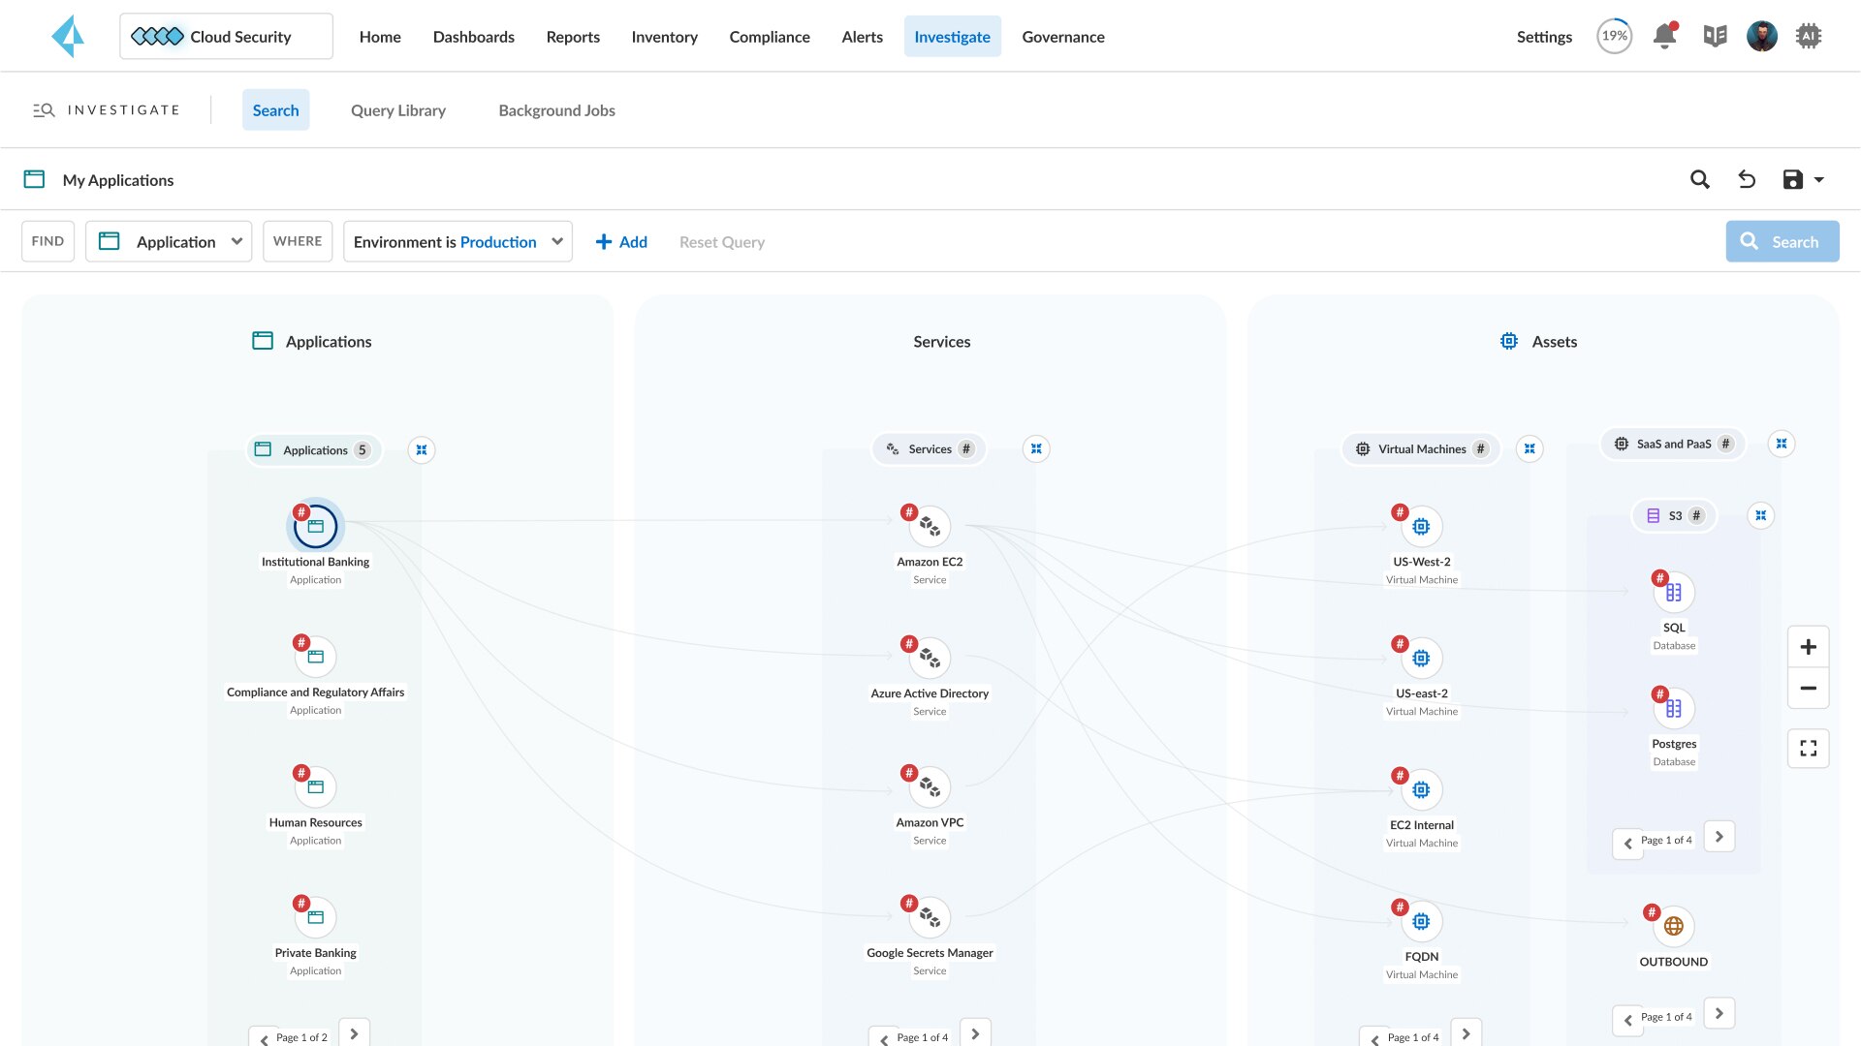Open the notifications bell
The width and height of the screenshot is (1861, 1046).
1664,34
